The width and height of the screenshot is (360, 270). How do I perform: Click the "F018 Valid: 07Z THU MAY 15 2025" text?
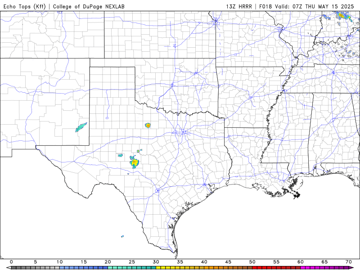(x=306, y=6)
